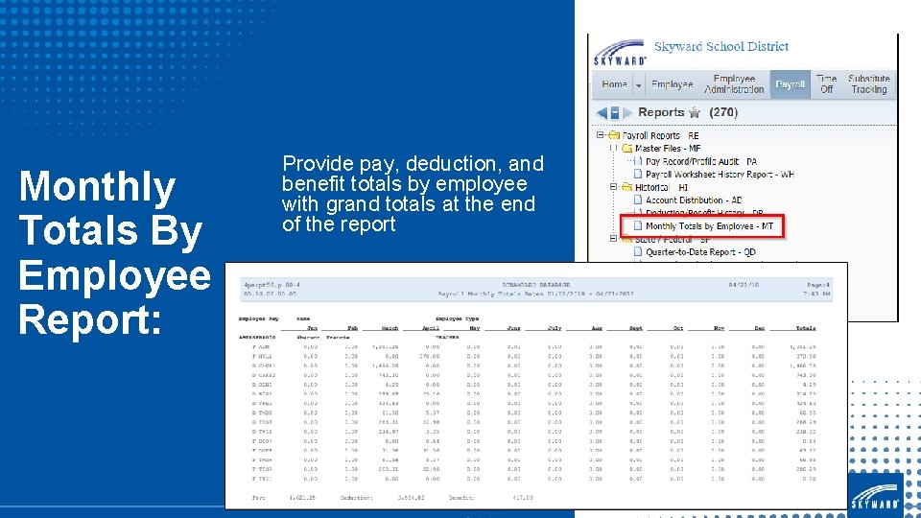The height and width of the screenshot is (518, 921).
Task: Click the Totals column header in the report
Action: pyautogui.click(x=805, y=328)
